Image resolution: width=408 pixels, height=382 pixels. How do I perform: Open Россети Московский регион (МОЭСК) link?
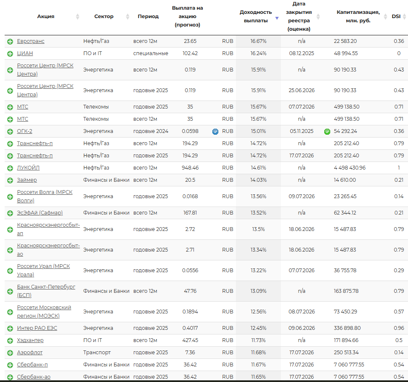44,311
